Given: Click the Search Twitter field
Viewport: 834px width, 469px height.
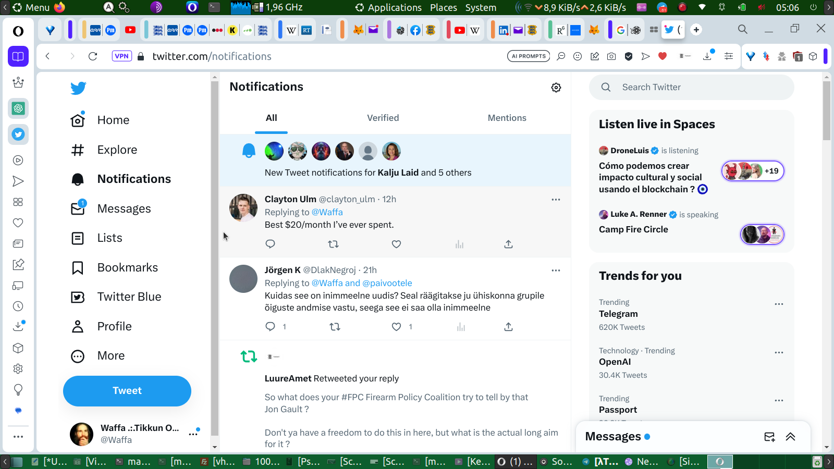Looking at the screenshot, I should tap(692, 88).
